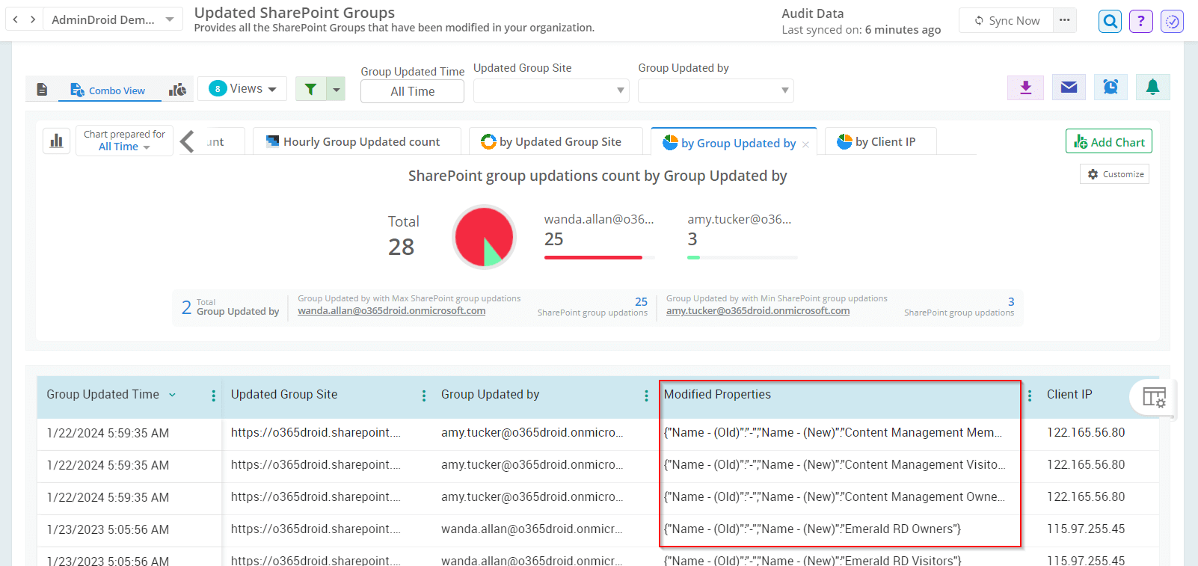
Task: Click the Content Management Owne... properties cell
Action: pyautogui.click(x=835, y=496)
